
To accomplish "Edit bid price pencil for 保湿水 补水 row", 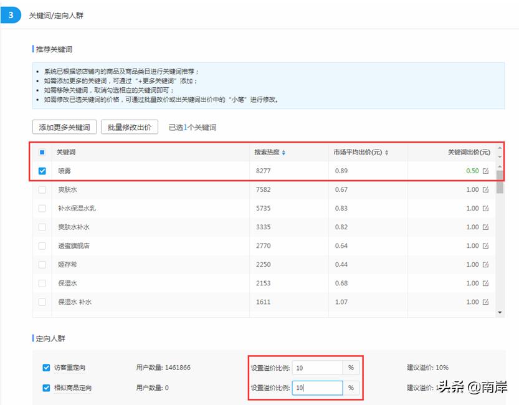I will coord(485,302).
